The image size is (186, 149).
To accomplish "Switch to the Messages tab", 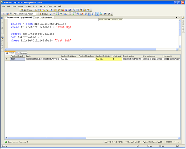I will point(22,53).
